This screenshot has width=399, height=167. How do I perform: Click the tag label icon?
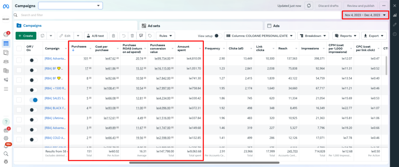pyautogui.click(x=150, y=36)
